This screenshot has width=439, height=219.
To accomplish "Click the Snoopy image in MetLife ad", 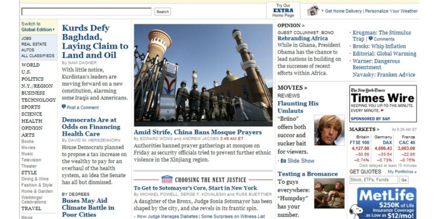I will (355, 211).
